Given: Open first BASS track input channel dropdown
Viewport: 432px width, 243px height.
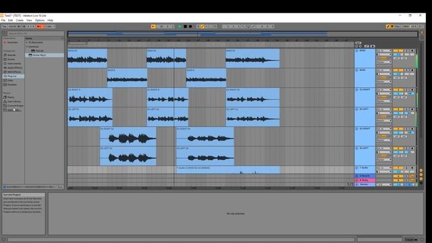Looking at the screenshot, I should 384,55.
